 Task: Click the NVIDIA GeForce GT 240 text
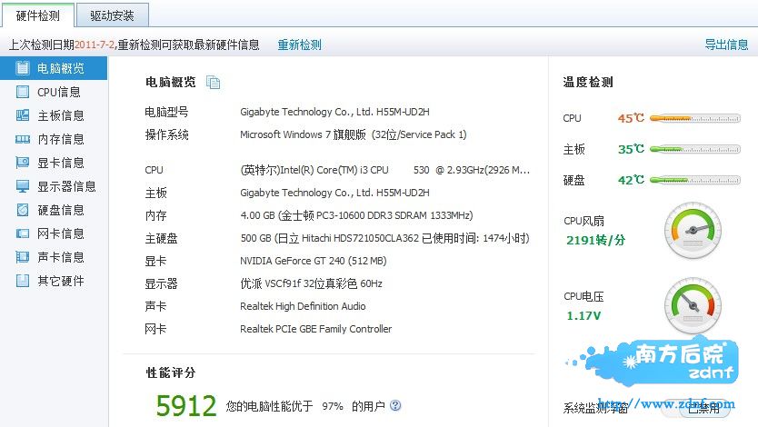pos(314,261)
